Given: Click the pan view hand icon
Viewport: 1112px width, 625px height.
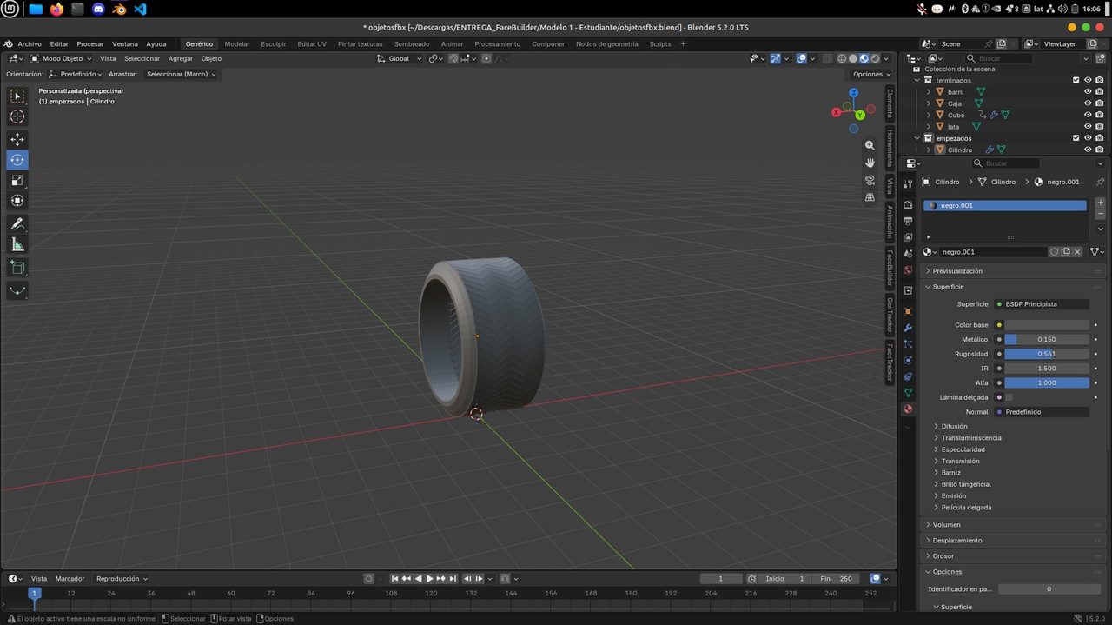Looking at the screenshot, I should coord(870,163).
